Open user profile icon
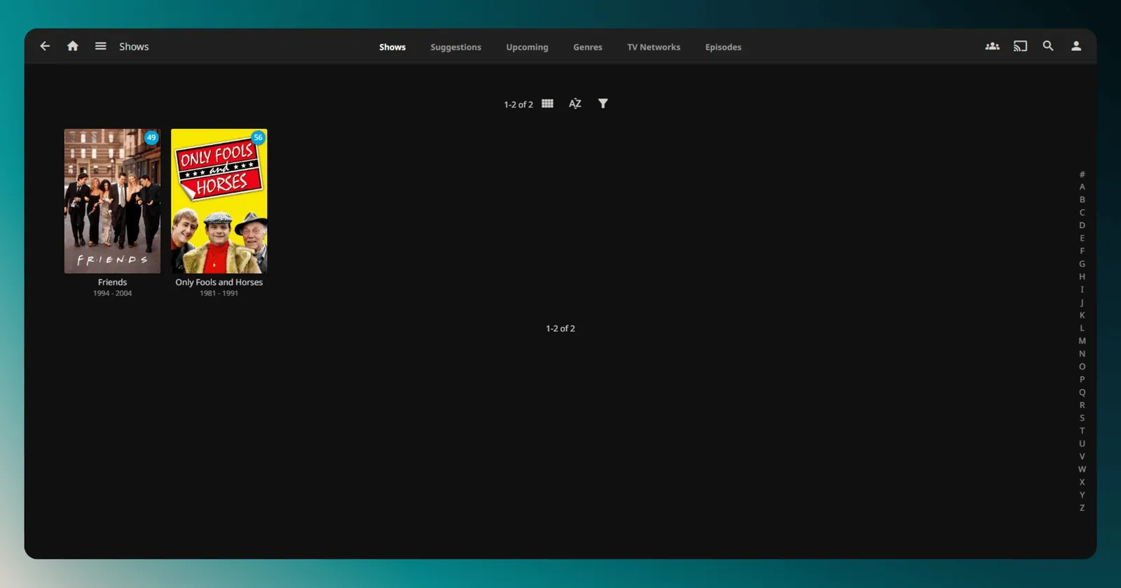Viewport: 1121px width, 588px height. [1076, 46]
